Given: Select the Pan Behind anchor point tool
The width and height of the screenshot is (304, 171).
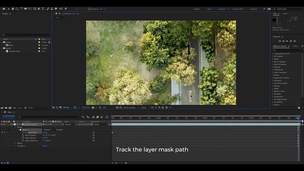Looking at the screenshot, I should click(x=29, y=9).
